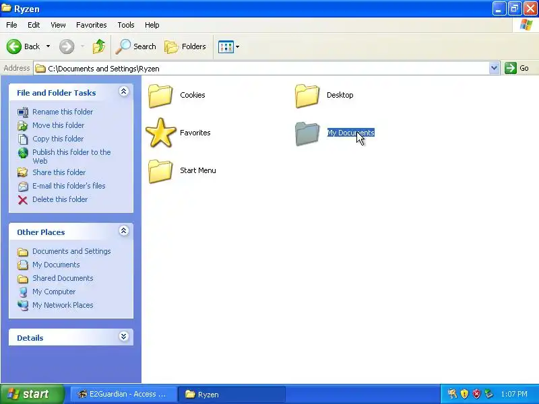Click the Desktop folder label
This screenshot has height=404, width=539.
click(x=340, y=95)
